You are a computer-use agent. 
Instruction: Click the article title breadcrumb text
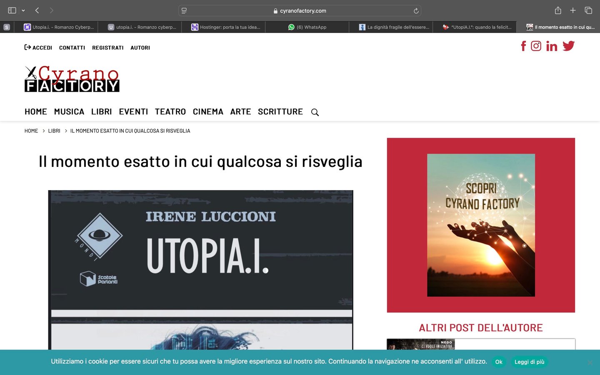coord(130,131)
